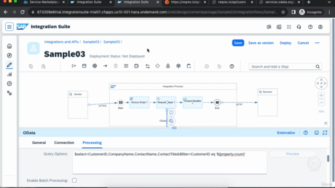Open a new browser tab
This screenshot has width=335, height=188.
pos(309,2)
